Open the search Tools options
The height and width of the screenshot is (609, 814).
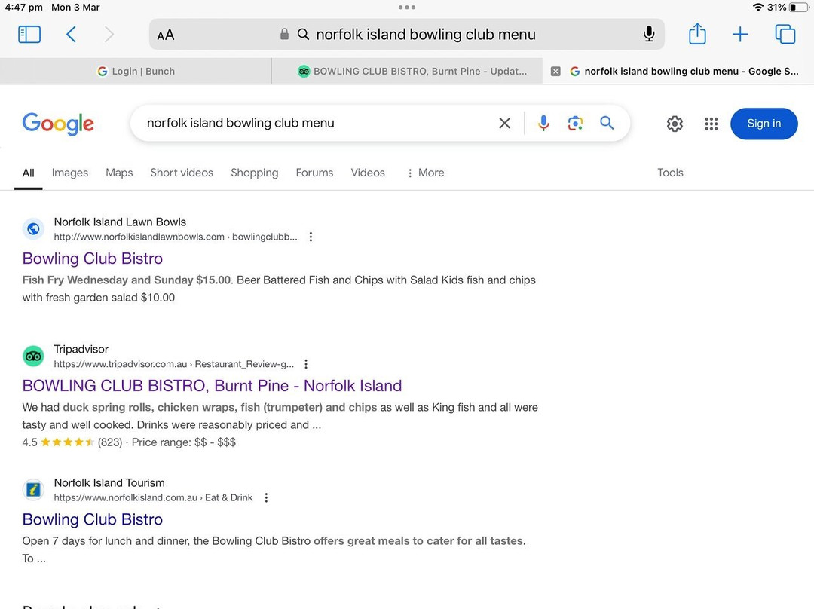pos(670,173)
